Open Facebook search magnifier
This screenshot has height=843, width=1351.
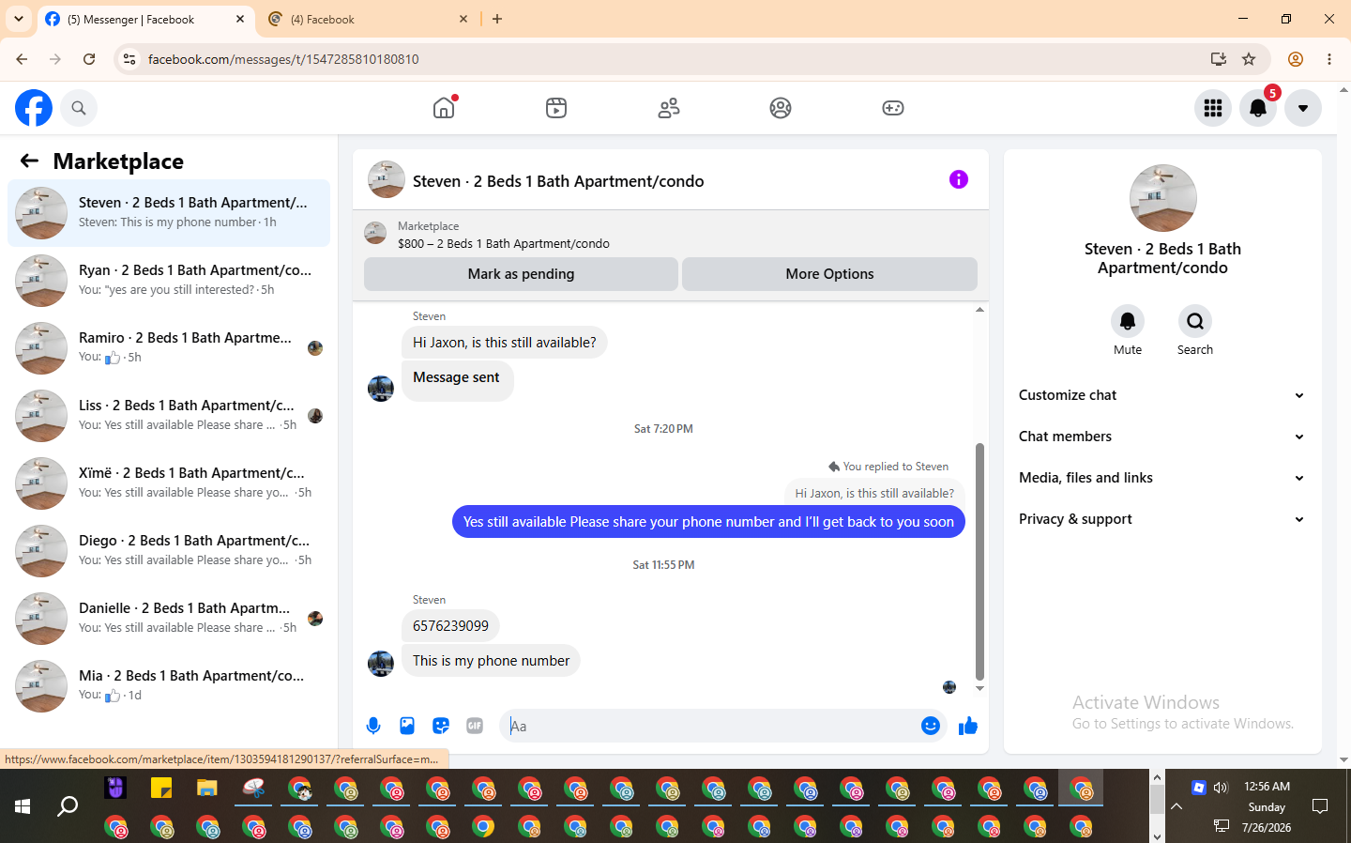coord(79,108)
